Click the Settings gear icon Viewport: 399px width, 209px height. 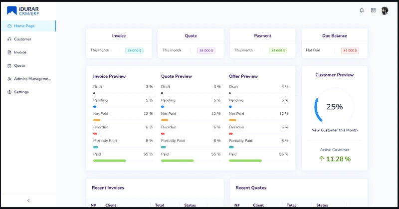tap(9, 92)
